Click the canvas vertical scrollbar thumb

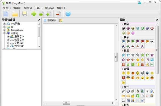[x=116, y=57]
